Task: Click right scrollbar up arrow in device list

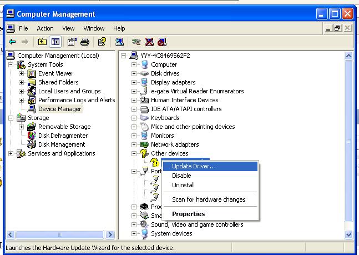Action: pyautogui.click(x=348, y=56)
